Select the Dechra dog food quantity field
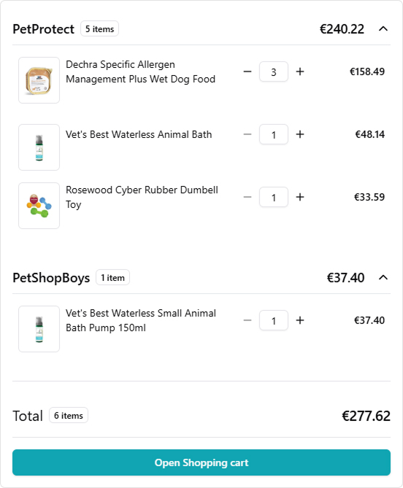Image resolution: width=403 pixels, height=488 pixels. tap(274, 71)
